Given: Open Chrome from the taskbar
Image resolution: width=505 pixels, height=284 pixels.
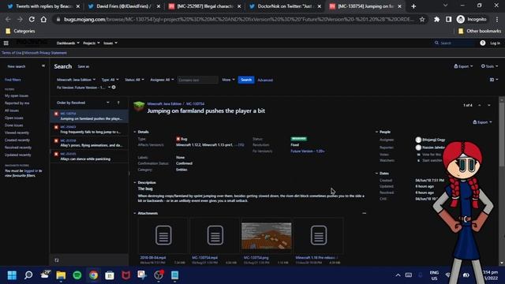Looking at the screenshot, I should tap(93, 275).
